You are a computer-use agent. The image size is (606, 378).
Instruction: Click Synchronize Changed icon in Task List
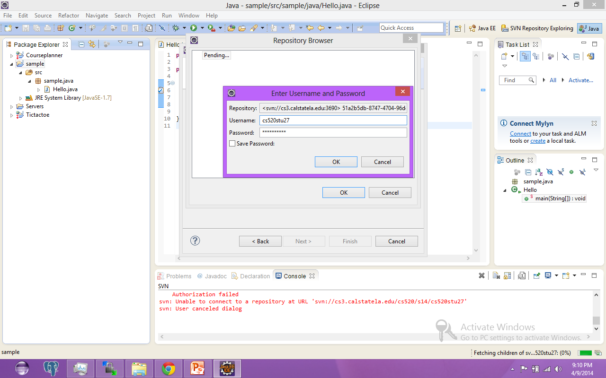point(590,57)
